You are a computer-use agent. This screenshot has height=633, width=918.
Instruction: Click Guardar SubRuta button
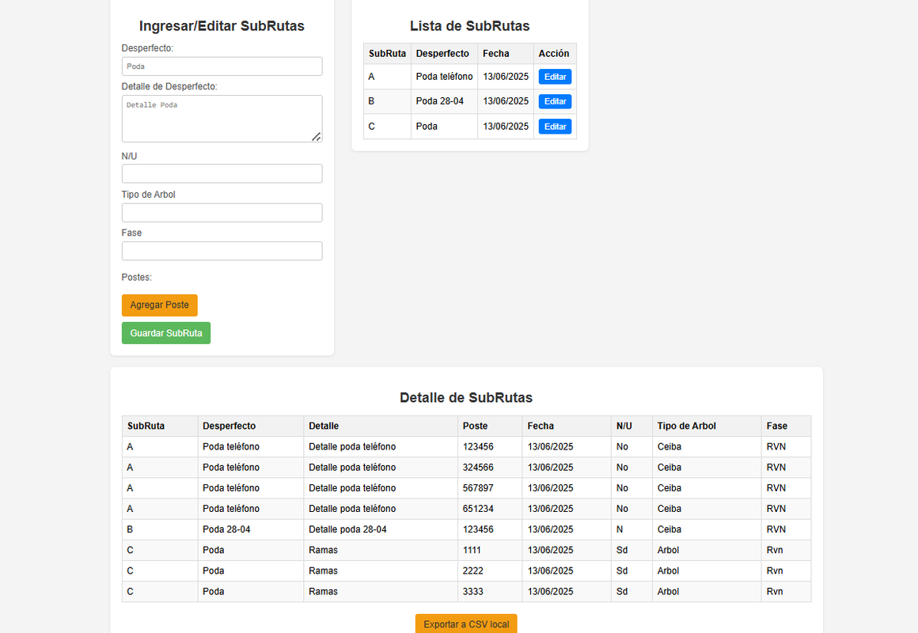click(x=165, y=333)
